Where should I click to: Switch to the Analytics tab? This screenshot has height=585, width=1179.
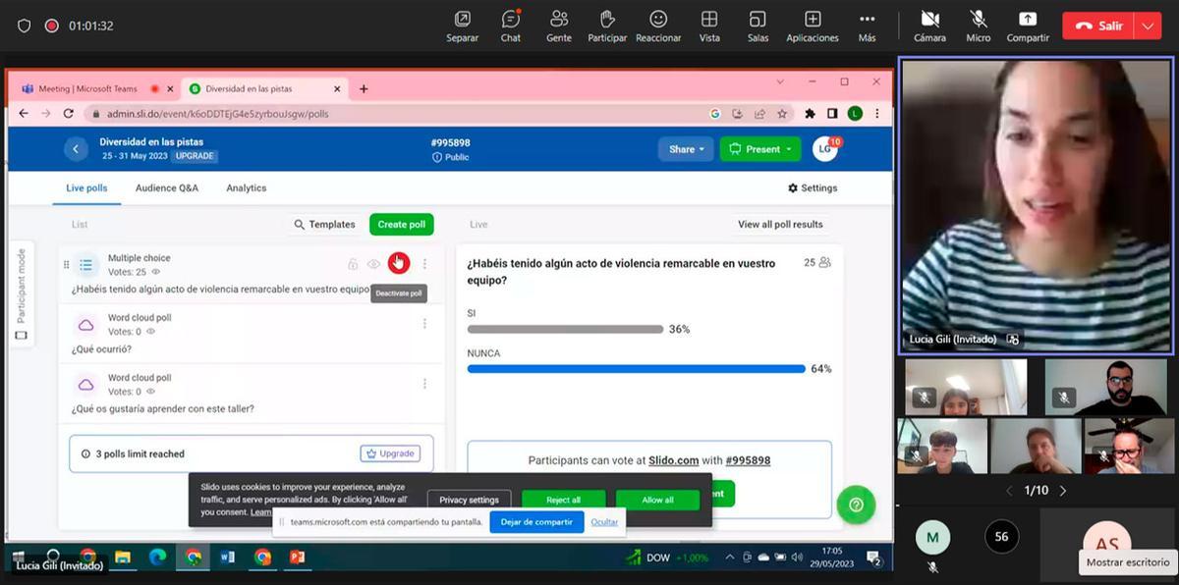tap(246, 187)
